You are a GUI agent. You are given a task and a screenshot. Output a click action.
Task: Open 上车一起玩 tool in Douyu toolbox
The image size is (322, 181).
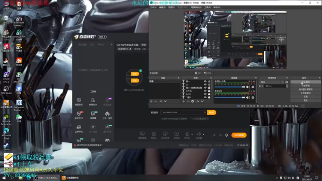click(x=107, y=115)
